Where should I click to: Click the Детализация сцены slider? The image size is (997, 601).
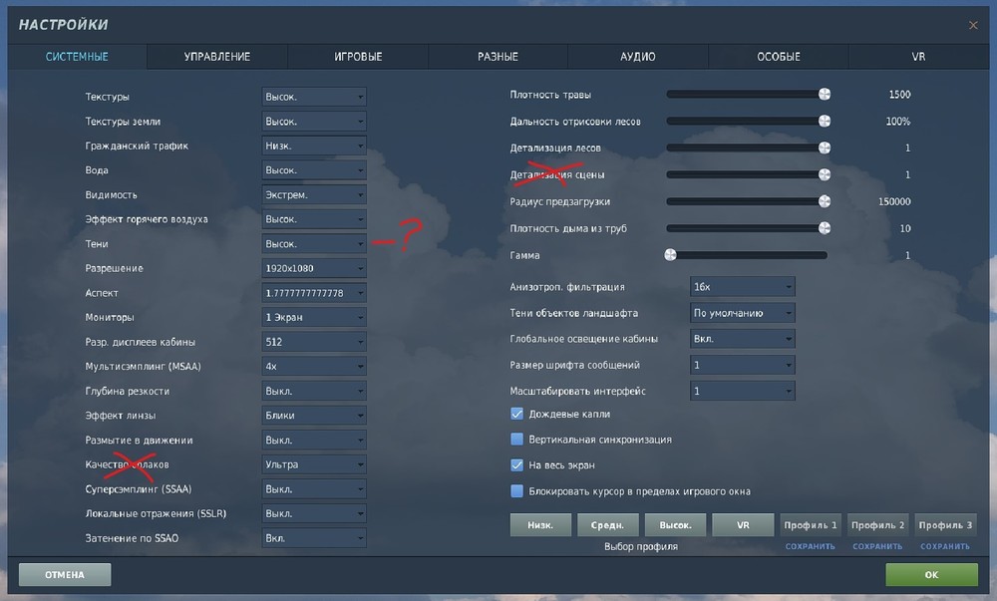click(748, 174)
